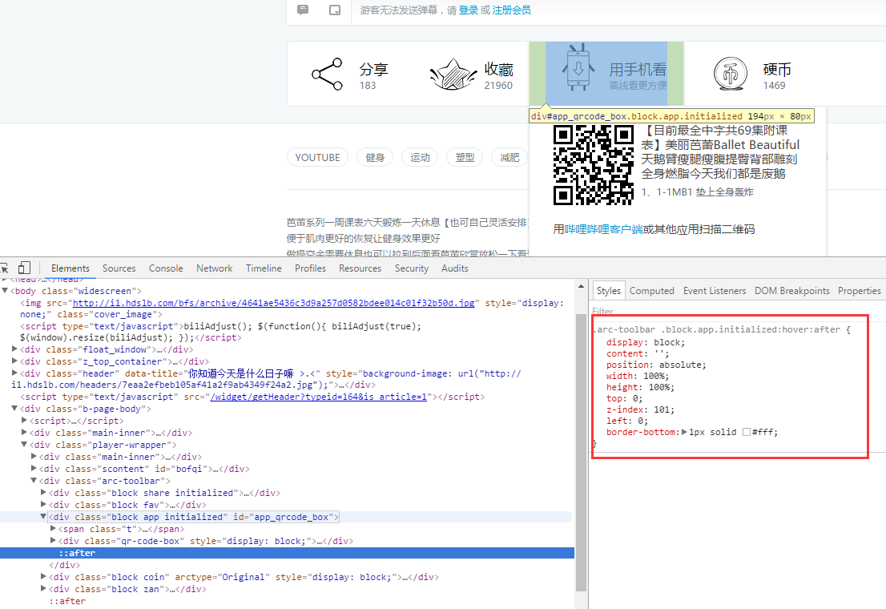This screenshot has height=609, width=886.
Task: Click the #fff color swatch in border-bottom
Action: 747,432
